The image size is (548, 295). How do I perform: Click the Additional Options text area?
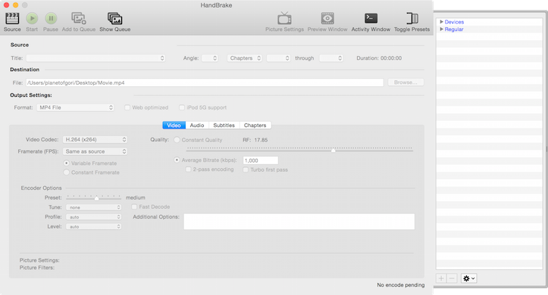[x=299, y=222]
